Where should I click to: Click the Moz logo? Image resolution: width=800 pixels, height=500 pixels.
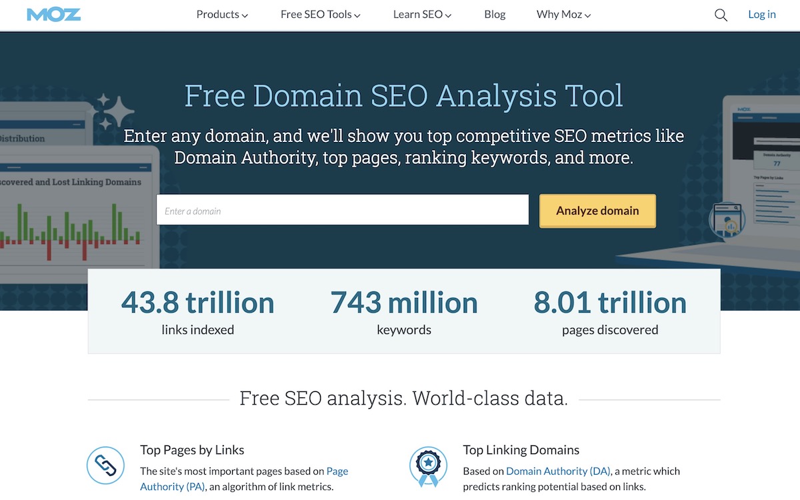[x=54, y=15]
